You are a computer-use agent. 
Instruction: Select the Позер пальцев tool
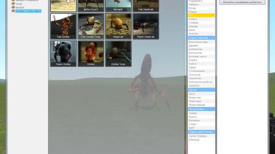tap(202, 105)
